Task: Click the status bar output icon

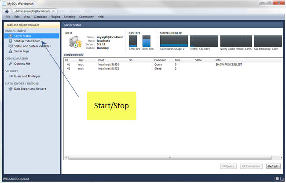Action: point(277,179)
